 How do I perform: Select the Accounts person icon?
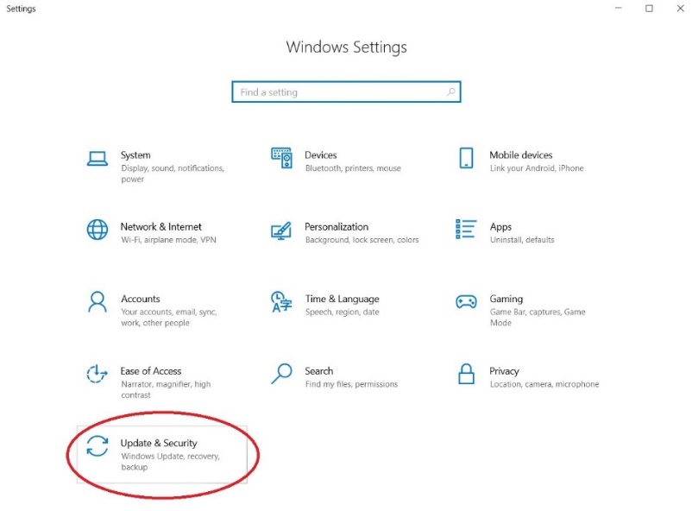(98, 302)
